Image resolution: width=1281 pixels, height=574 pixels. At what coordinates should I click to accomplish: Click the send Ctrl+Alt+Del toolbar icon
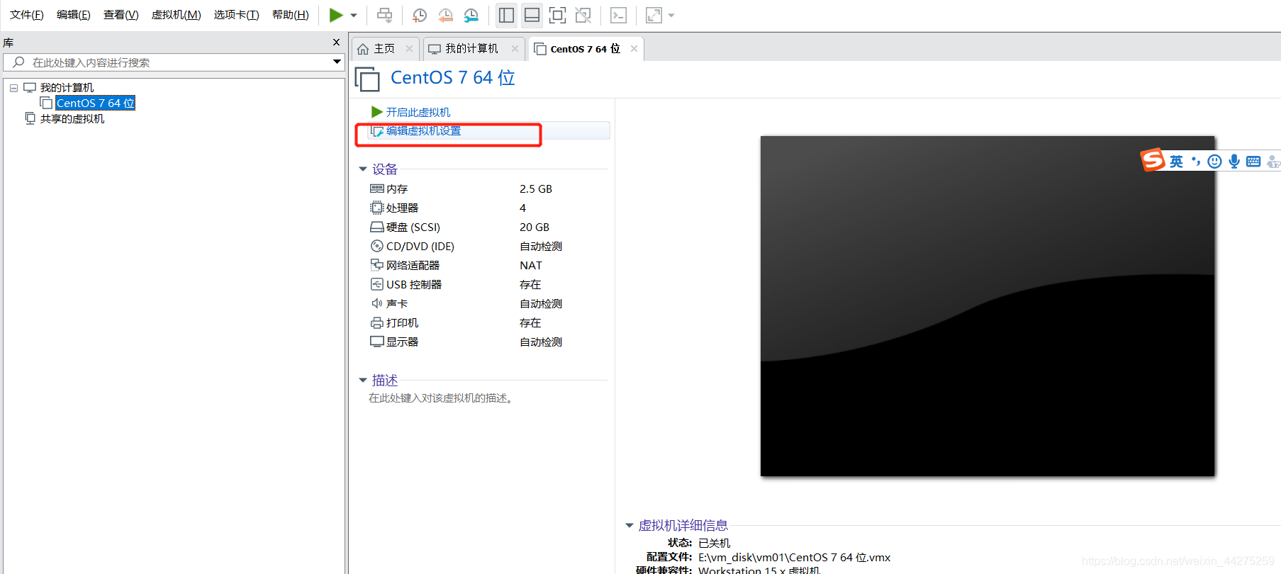point(384,15)
